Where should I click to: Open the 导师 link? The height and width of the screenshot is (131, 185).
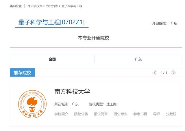tap(156, 114)
